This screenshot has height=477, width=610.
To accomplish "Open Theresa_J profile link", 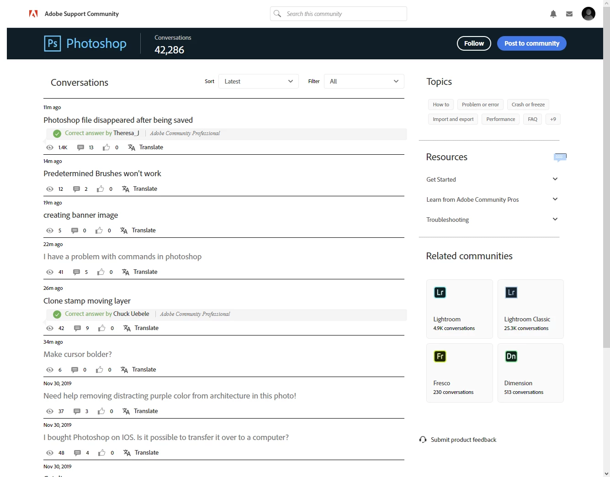I will click(126, 133).
